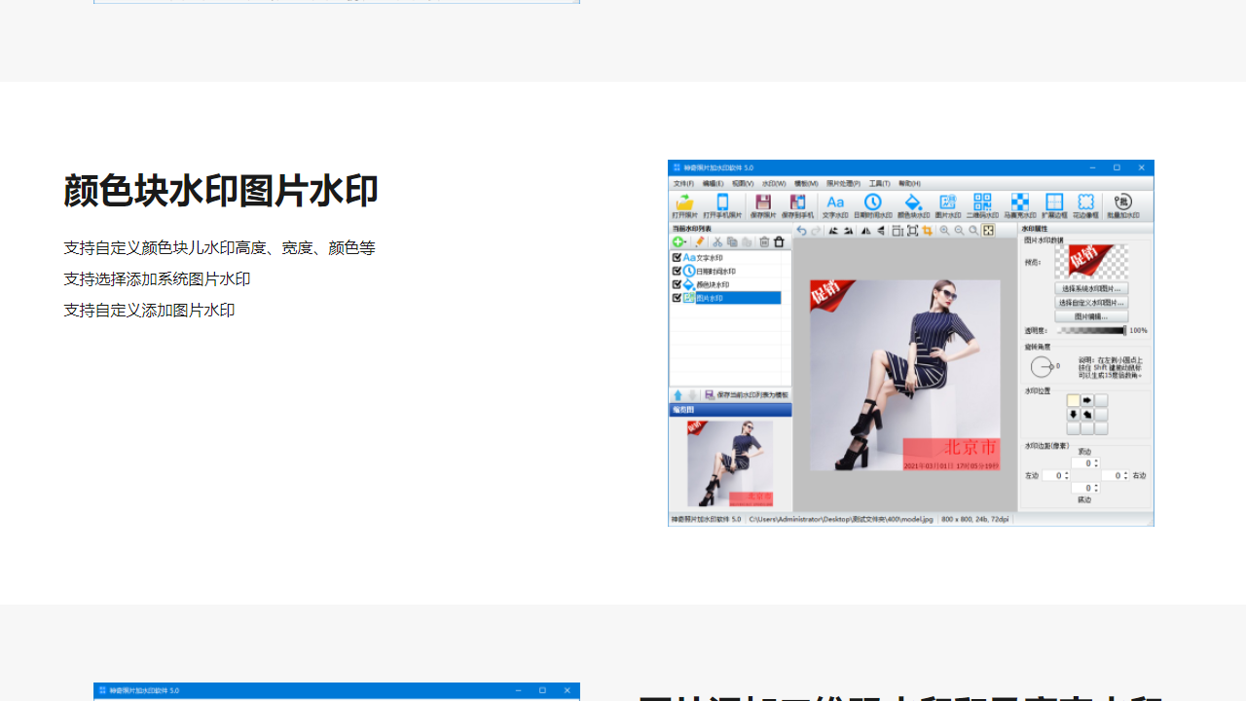
Task: Select the 马赛克水印 mosaic watermark tool
Action: click(1020, 203)
